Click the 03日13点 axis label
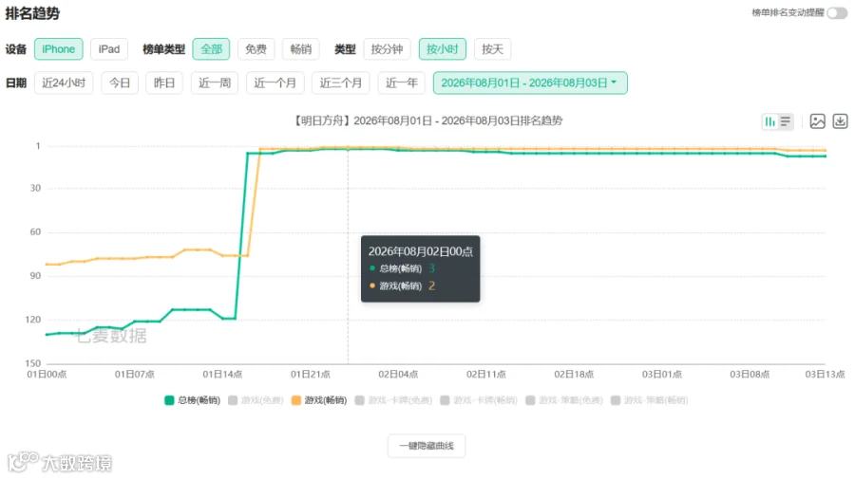Image resolution: width=855 pixels, height=479 pixels. pyautogui.click(x=825, y=375)
